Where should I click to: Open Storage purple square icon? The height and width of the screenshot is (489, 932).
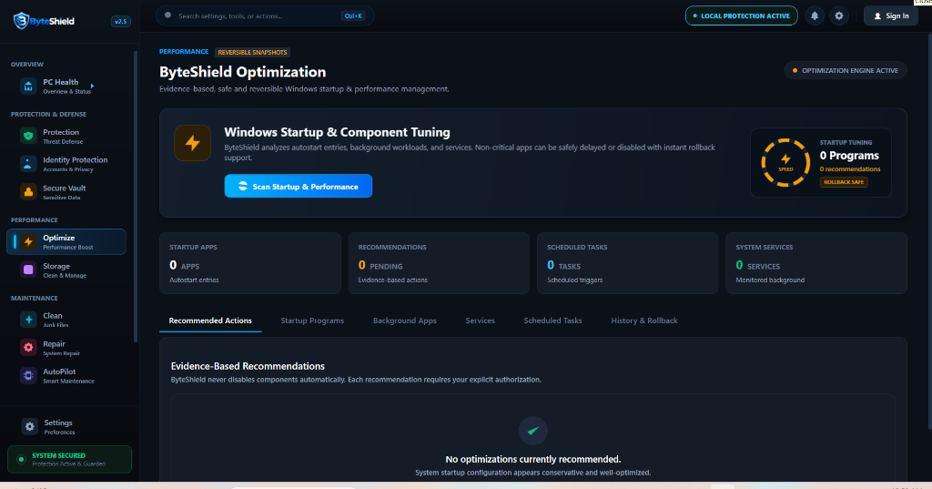28,270
